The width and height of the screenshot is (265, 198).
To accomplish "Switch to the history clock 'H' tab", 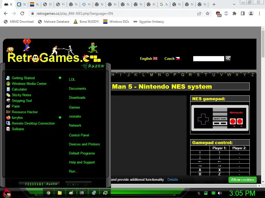I will pyautogui.click(x=86, y=4).
